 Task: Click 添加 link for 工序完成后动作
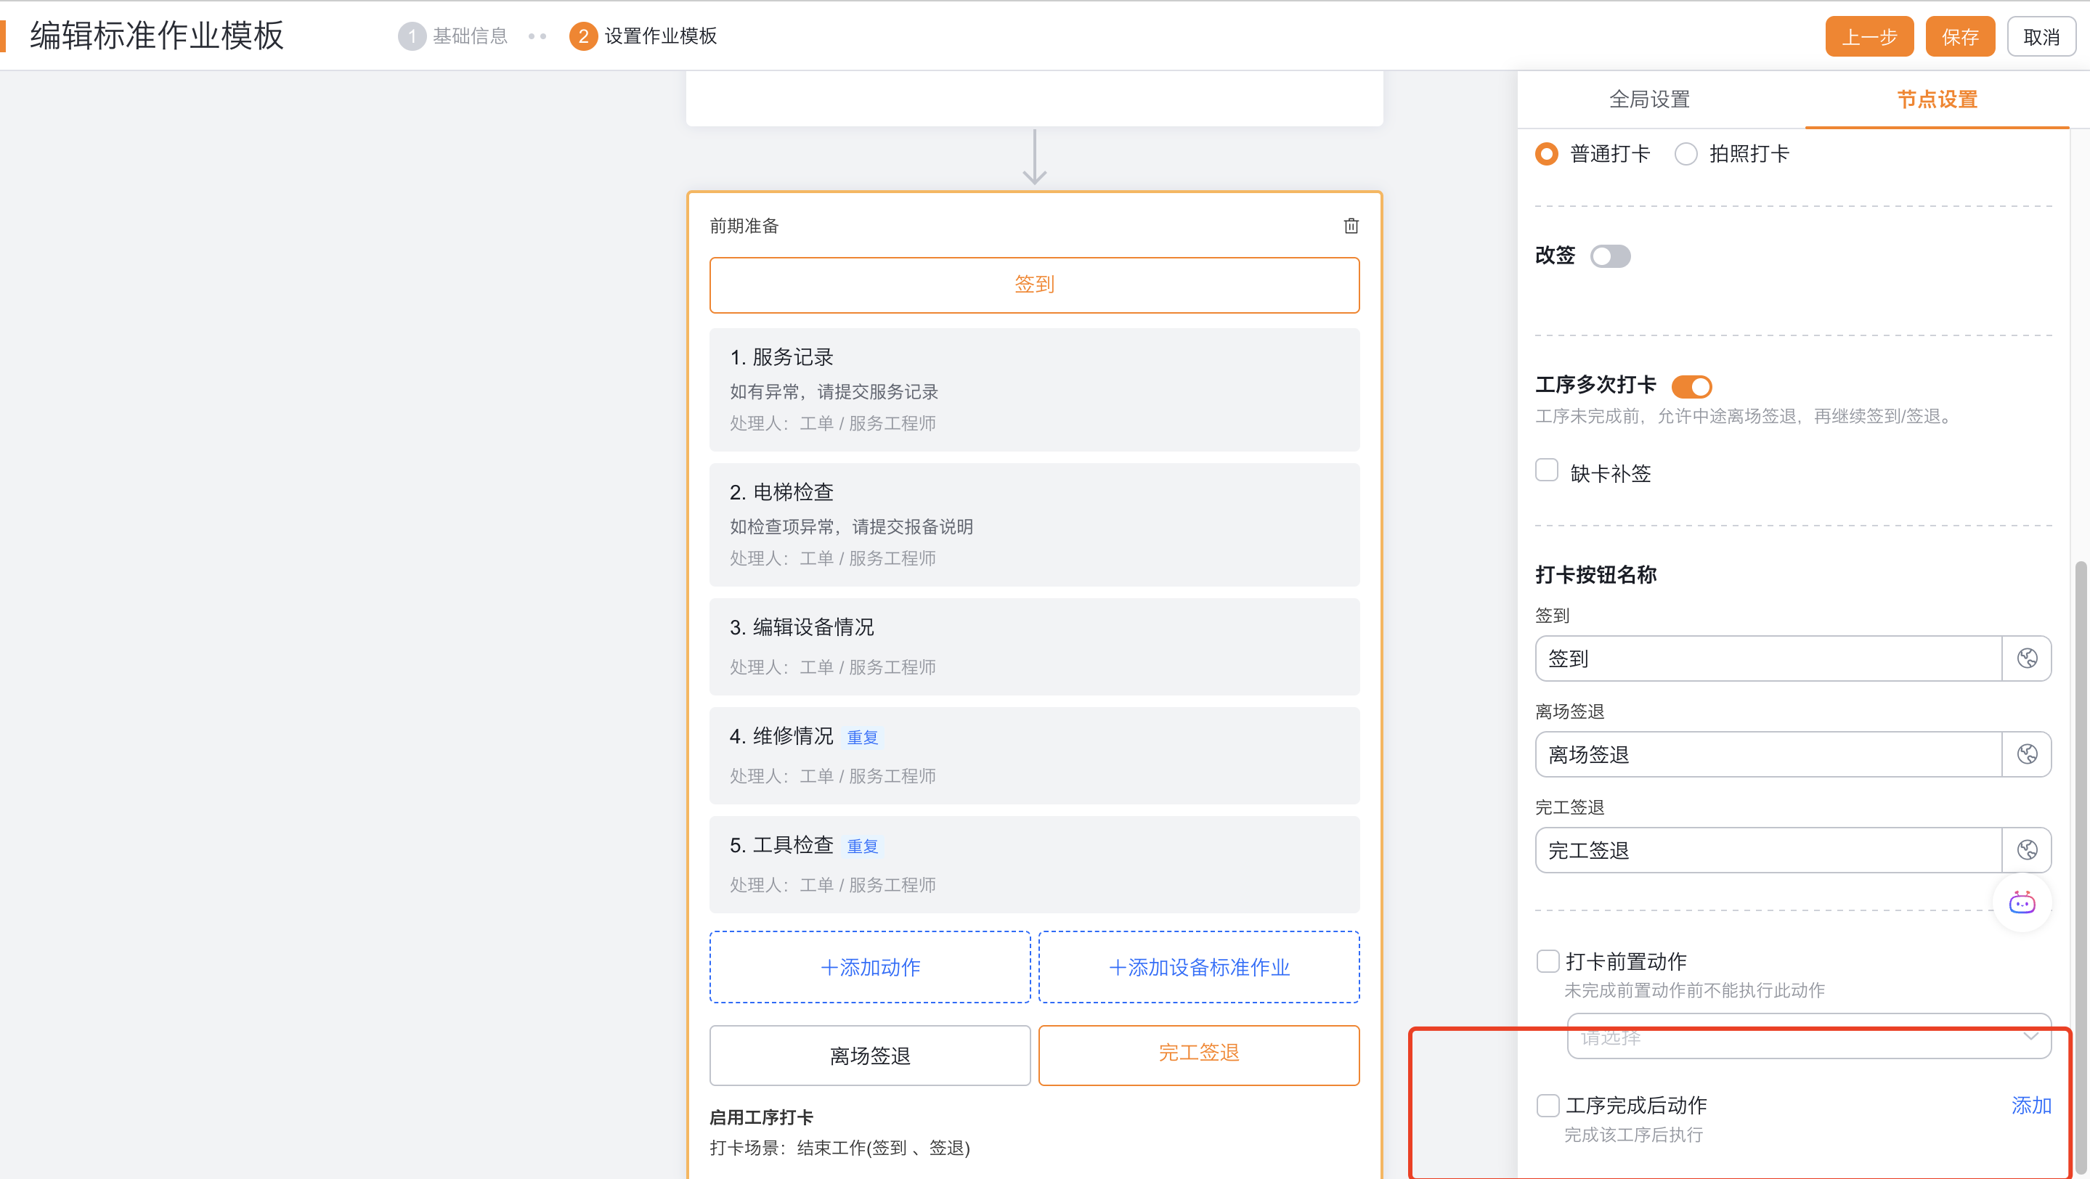(2030, 1105)
